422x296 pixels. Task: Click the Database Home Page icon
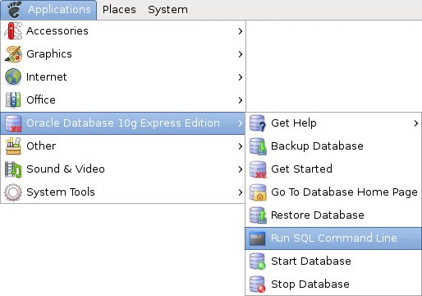[258, 192]
